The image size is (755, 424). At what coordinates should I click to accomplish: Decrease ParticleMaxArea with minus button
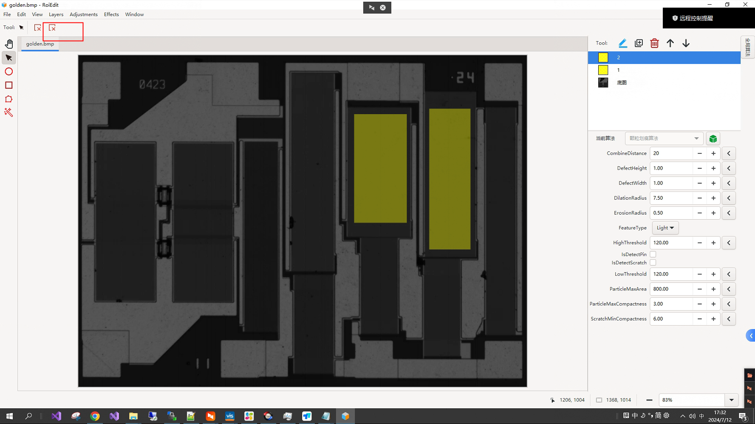point(699,289)
